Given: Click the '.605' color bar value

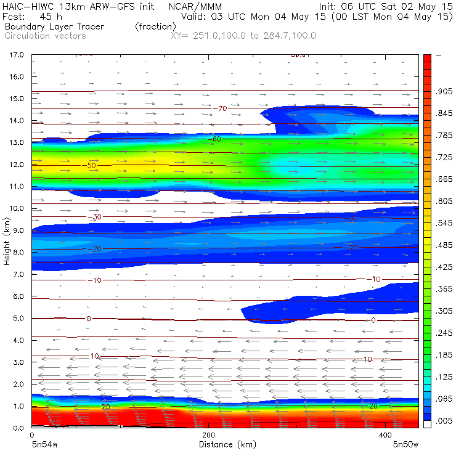Looking at the screenshot, I should click(x=444, y=202).
